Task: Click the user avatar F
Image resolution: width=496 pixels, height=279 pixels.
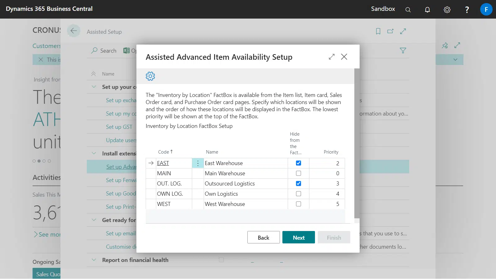Action: (x=486, y=9)
